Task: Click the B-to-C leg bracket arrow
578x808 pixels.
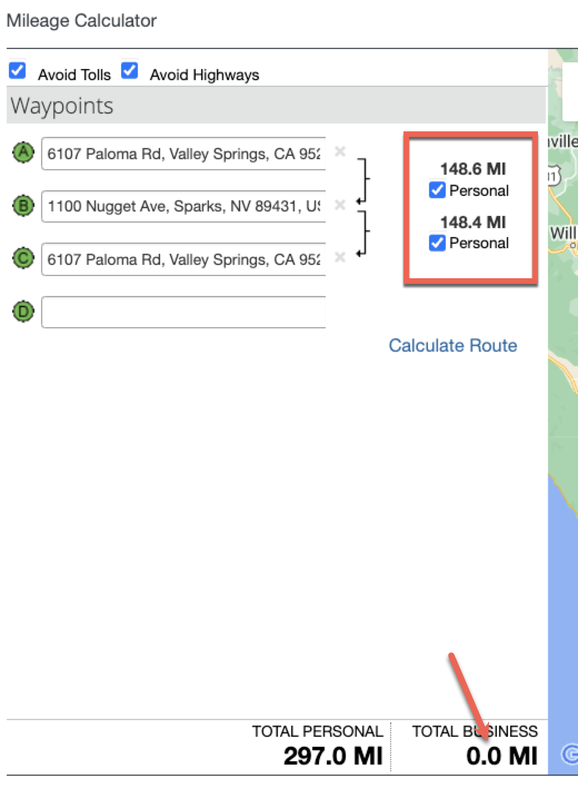Action: point(363,234)
